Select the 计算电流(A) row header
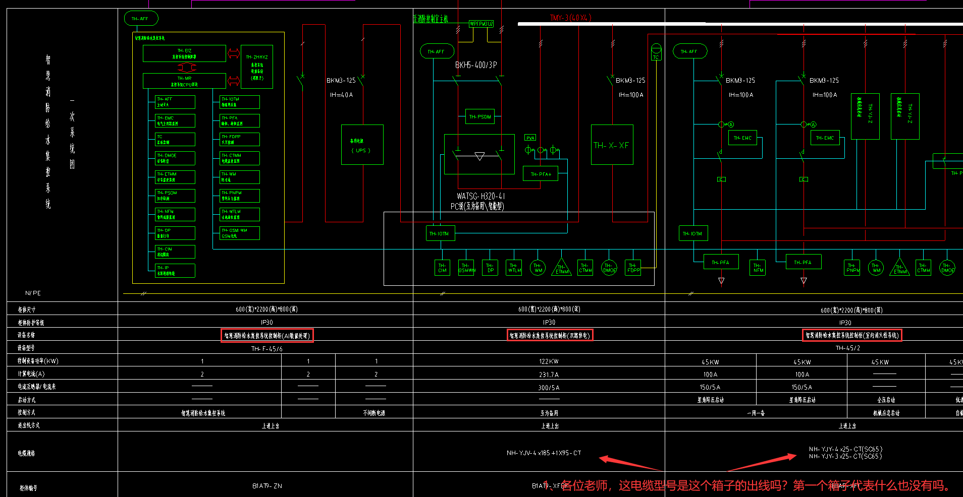 tap(31, 374)
